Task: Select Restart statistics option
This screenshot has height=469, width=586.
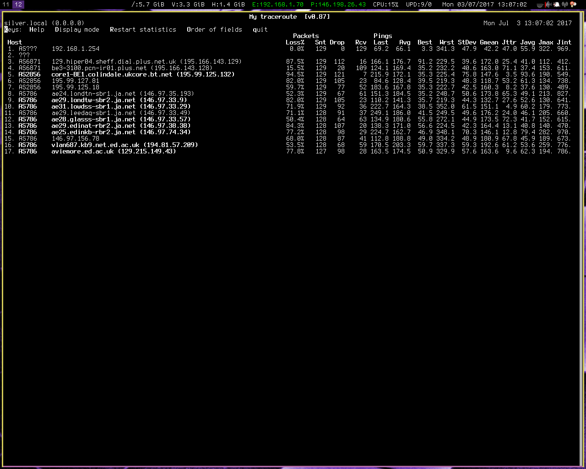Action: (x=143, y=29)
